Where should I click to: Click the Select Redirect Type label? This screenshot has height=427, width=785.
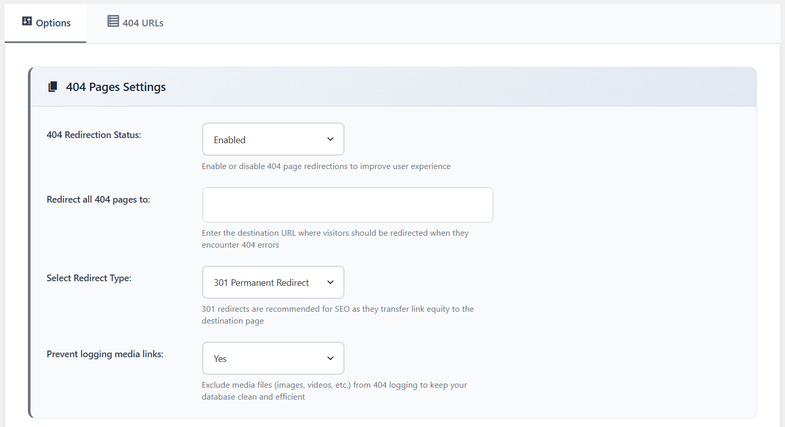pyautogui.click(x=89, y=278)
